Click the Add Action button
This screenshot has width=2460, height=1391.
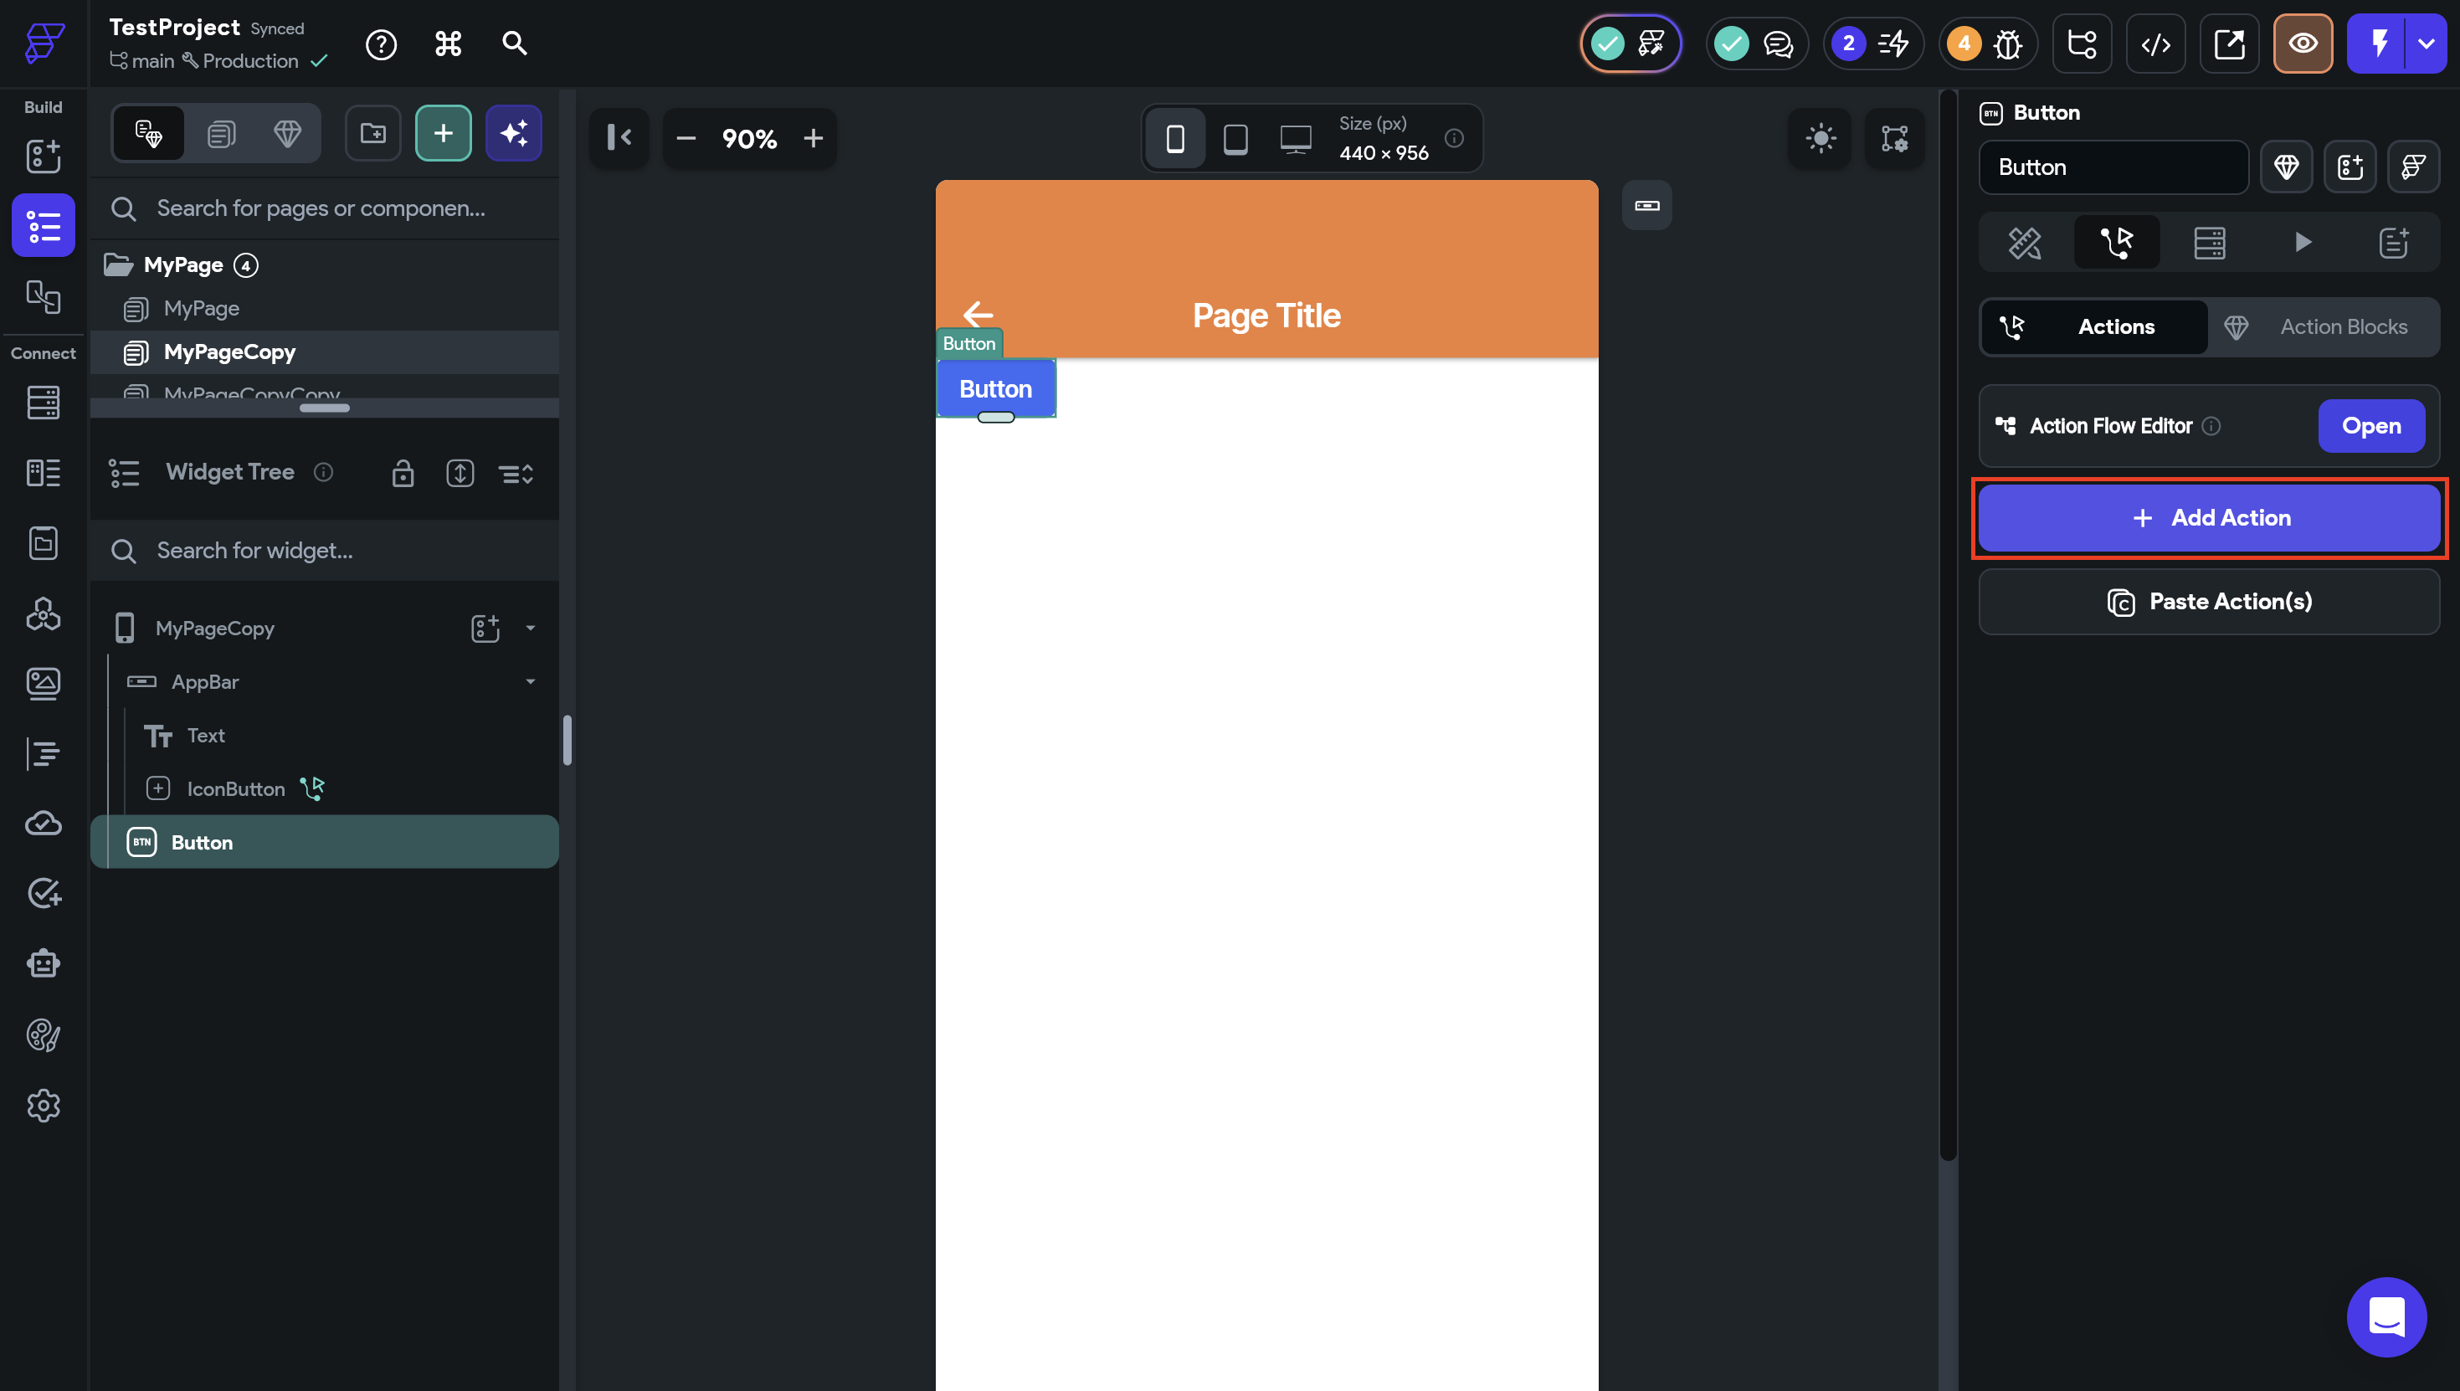(2209, 518)
